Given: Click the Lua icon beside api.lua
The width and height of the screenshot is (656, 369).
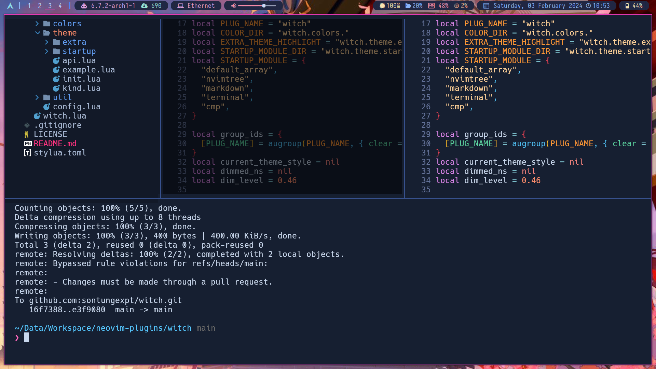Looking at the screenshot, I should click(56, 60).
